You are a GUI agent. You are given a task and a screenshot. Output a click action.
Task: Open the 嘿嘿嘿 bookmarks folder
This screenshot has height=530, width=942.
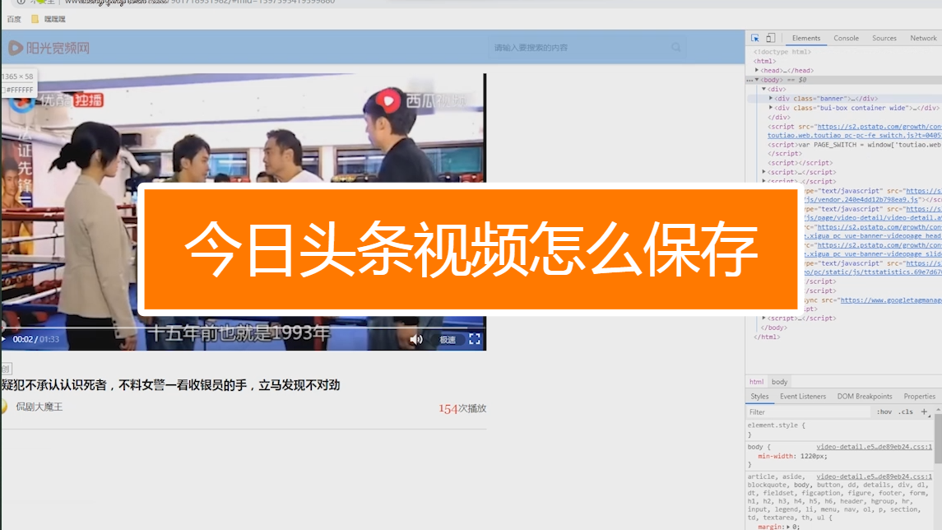pyautogui.click(x=49, y=19)
